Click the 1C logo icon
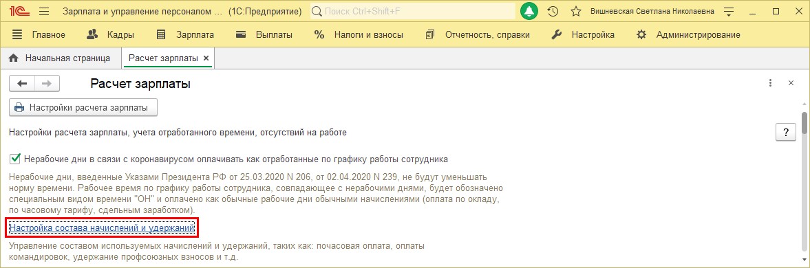The height and width of the screenshot is (268, 810). pyautogui.click(x=20, y=11)
